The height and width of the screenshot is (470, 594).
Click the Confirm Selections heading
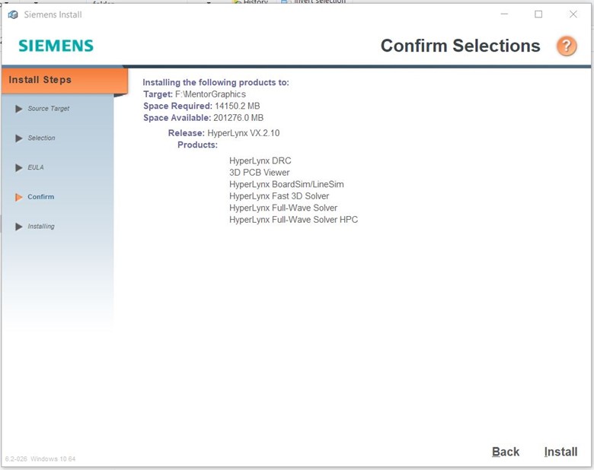click(460, 46)
